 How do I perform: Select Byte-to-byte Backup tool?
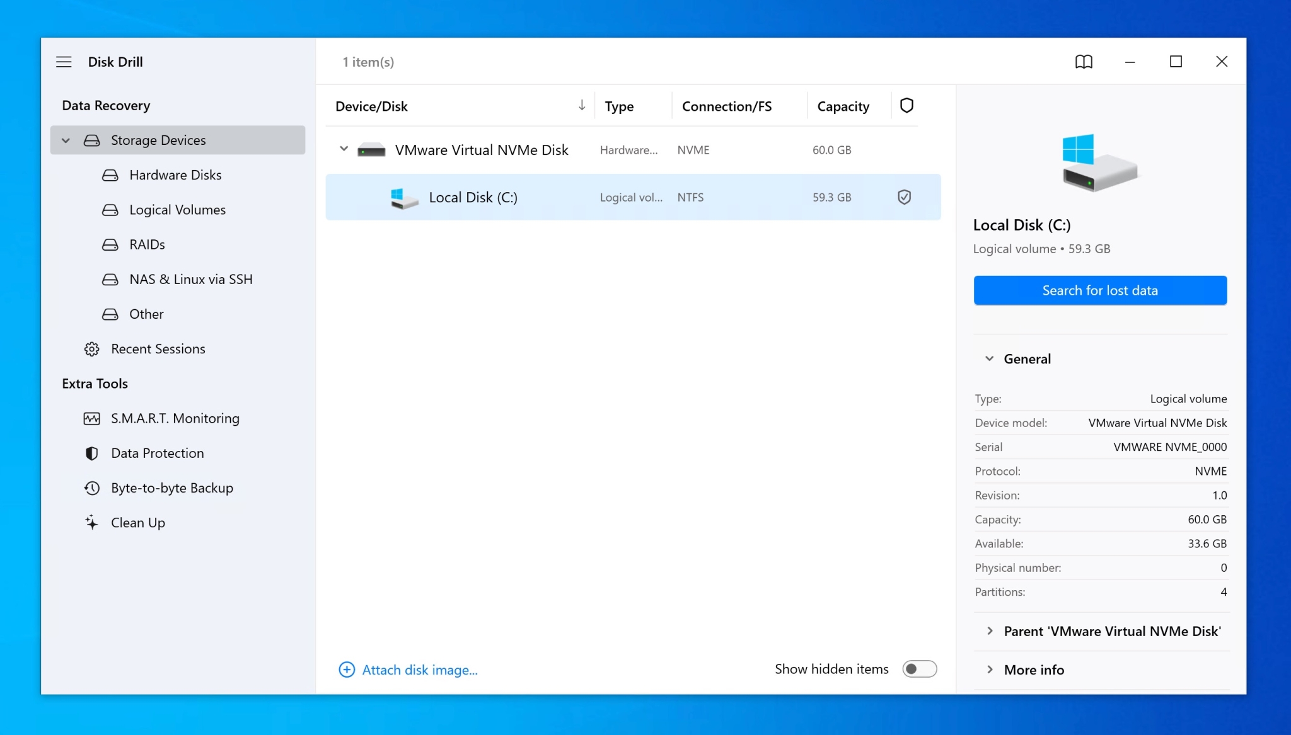point(171,487)
